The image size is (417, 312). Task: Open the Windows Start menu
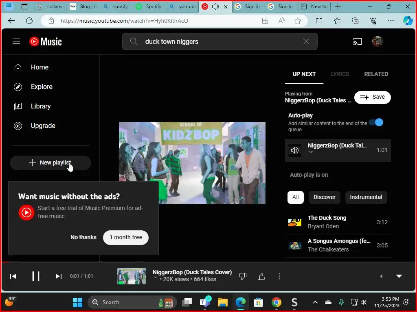pyautogui.click(x=77, y=302)
